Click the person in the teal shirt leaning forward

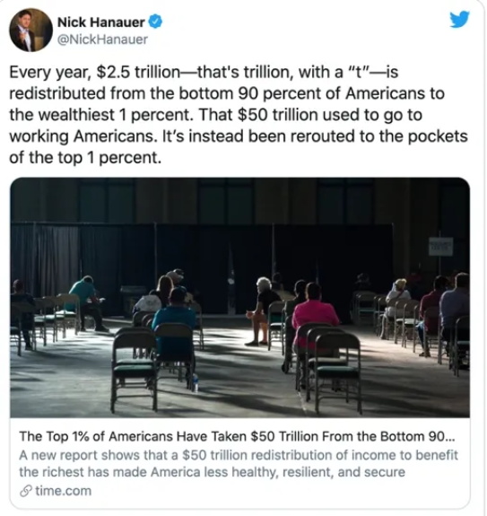[x=86, y=302]
